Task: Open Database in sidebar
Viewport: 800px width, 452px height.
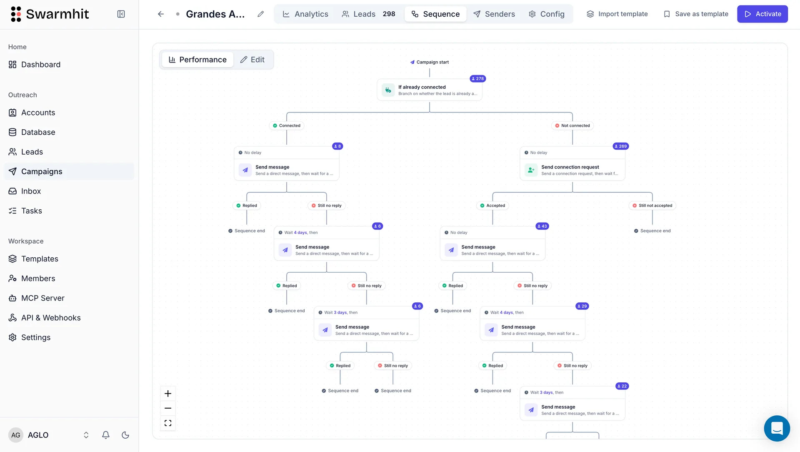Action: pyautogui.click(x=69, y=132)
